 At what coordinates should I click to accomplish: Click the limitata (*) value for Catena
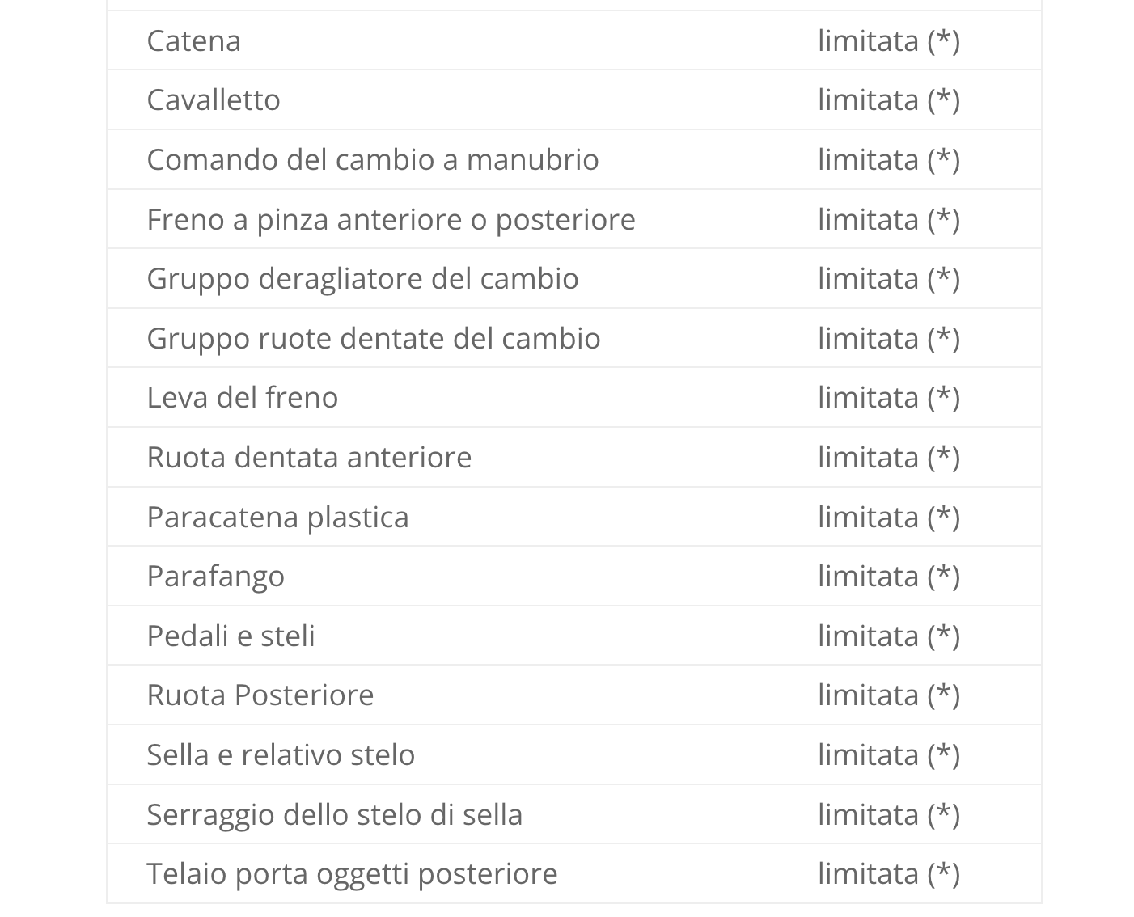(x=888, y=40)
